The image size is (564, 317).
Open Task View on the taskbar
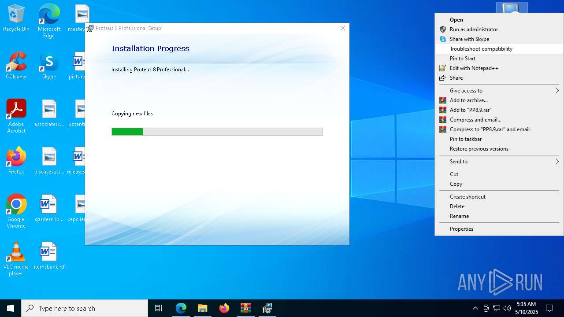[159, 308]
